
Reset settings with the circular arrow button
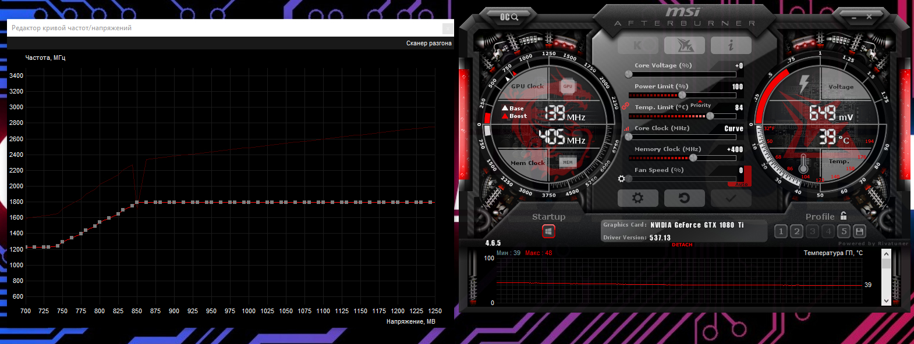click(x=685, y=198)
